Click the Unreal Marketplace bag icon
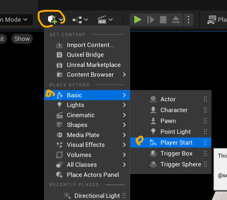The height and width of the screenshot is (200, 227). coord(59,65)
